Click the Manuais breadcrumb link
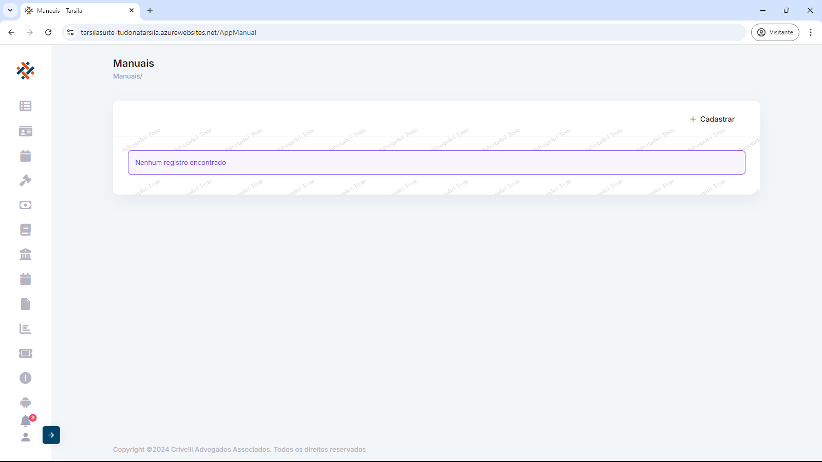This screenshot has width=822, height=462. 126,76
